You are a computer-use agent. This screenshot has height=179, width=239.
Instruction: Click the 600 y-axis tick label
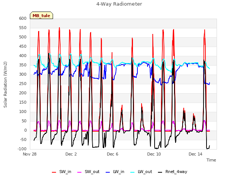coord(23,18)
